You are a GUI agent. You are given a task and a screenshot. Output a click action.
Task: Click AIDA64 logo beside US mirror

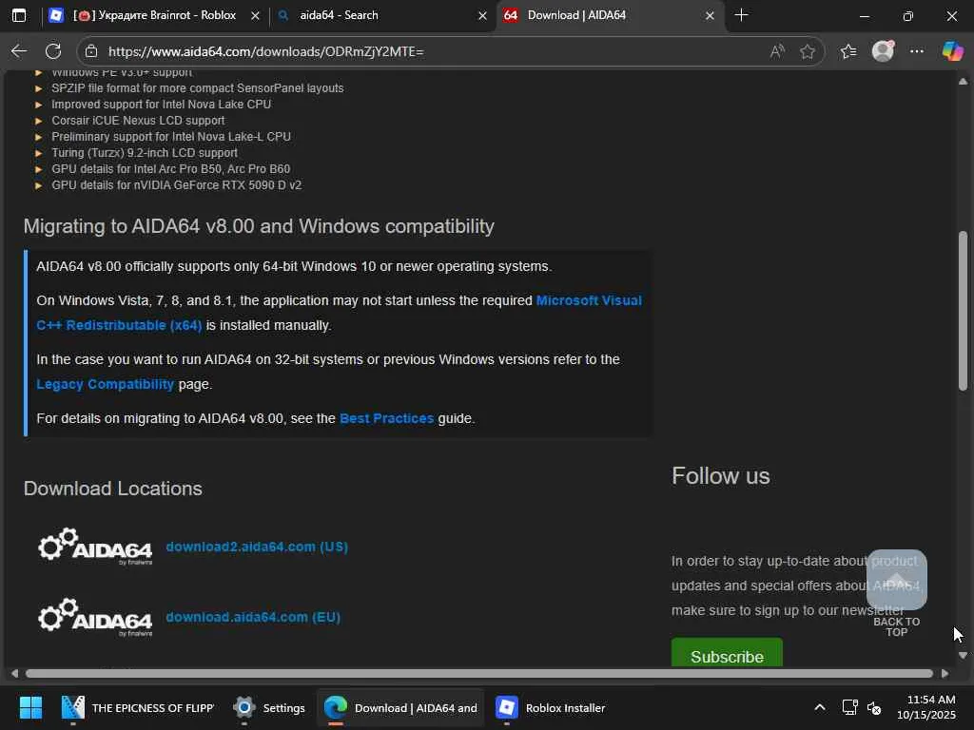(95, 547)
